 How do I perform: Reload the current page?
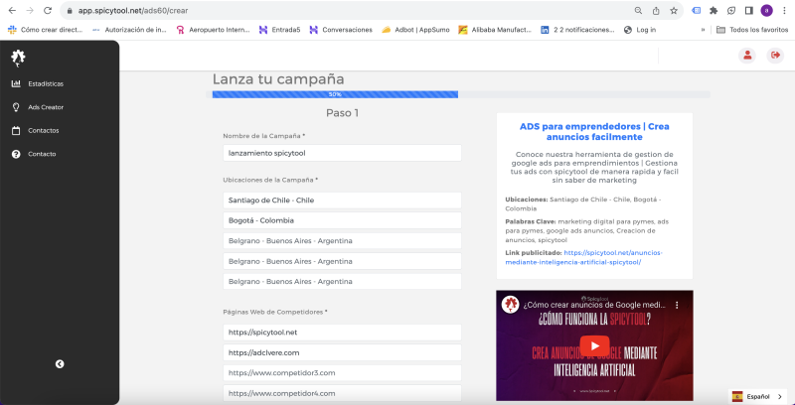click(47, 11)
